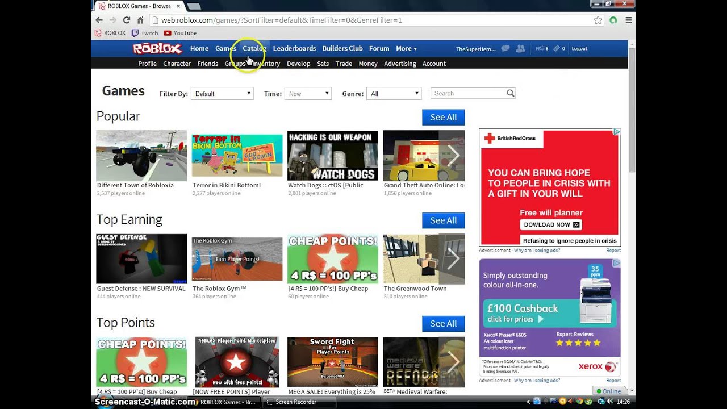Open the Different Town of Robloxia game thumbnail
The image size is (727, 409).
pyautogui.click(x=141, y=156)
